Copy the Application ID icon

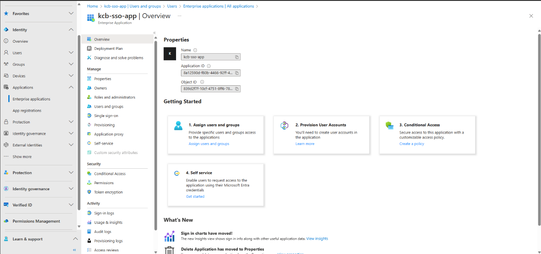point(237,73)
